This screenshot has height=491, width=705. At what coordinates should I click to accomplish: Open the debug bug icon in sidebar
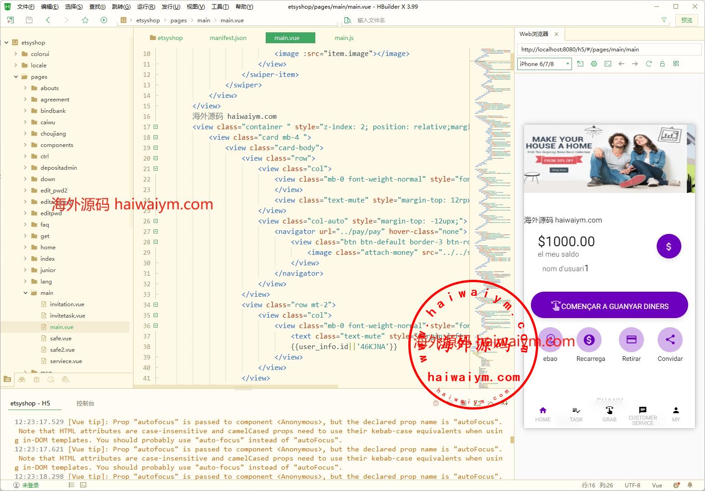click(x=36, y=380)
